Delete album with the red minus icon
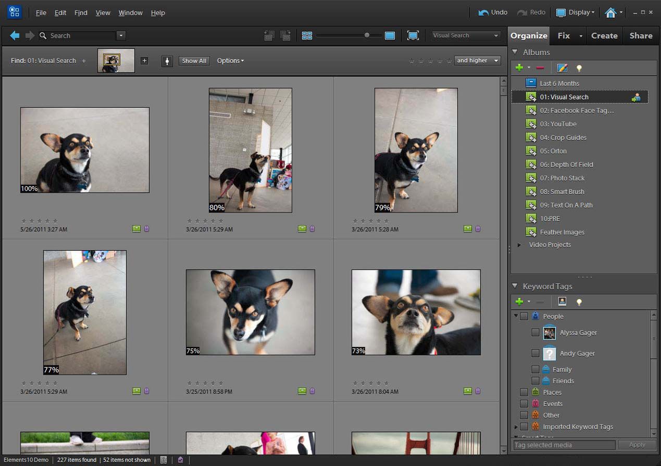 pyautogui.click(x=540, y=68)
